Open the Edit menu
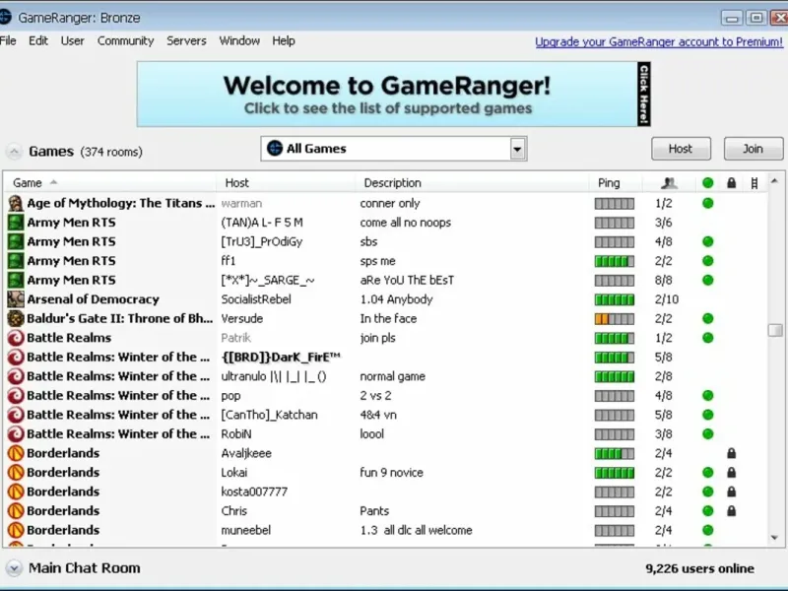 click(38, 40)
